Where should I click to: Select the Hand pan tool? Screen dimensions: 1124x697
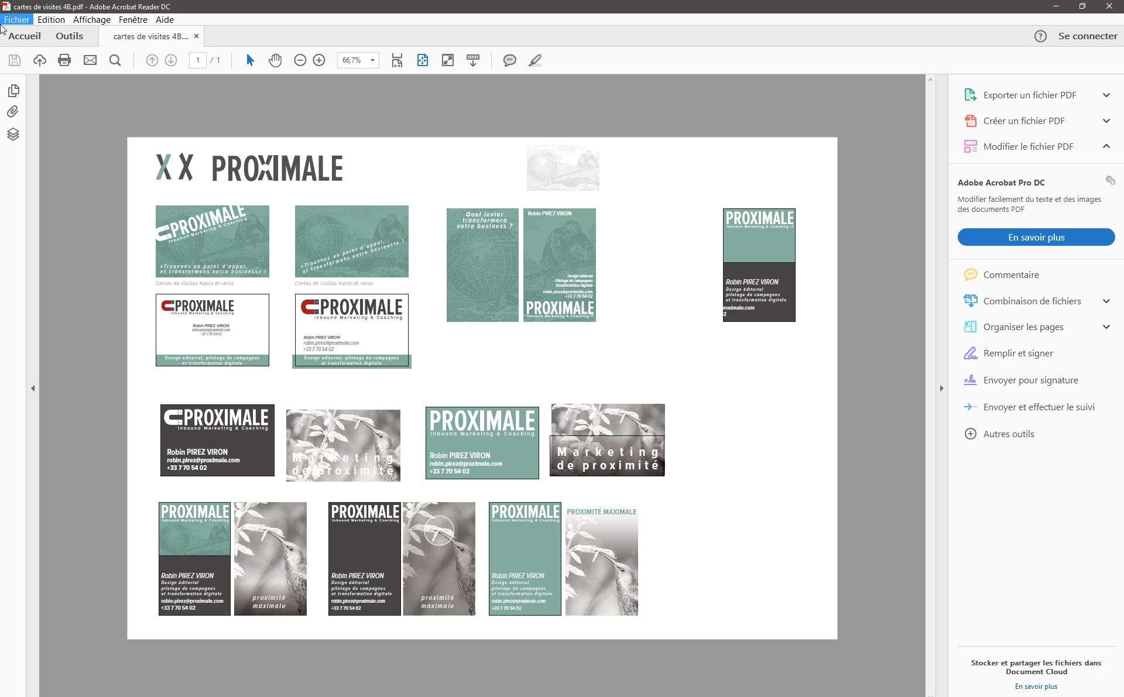[x=275, y=60]
